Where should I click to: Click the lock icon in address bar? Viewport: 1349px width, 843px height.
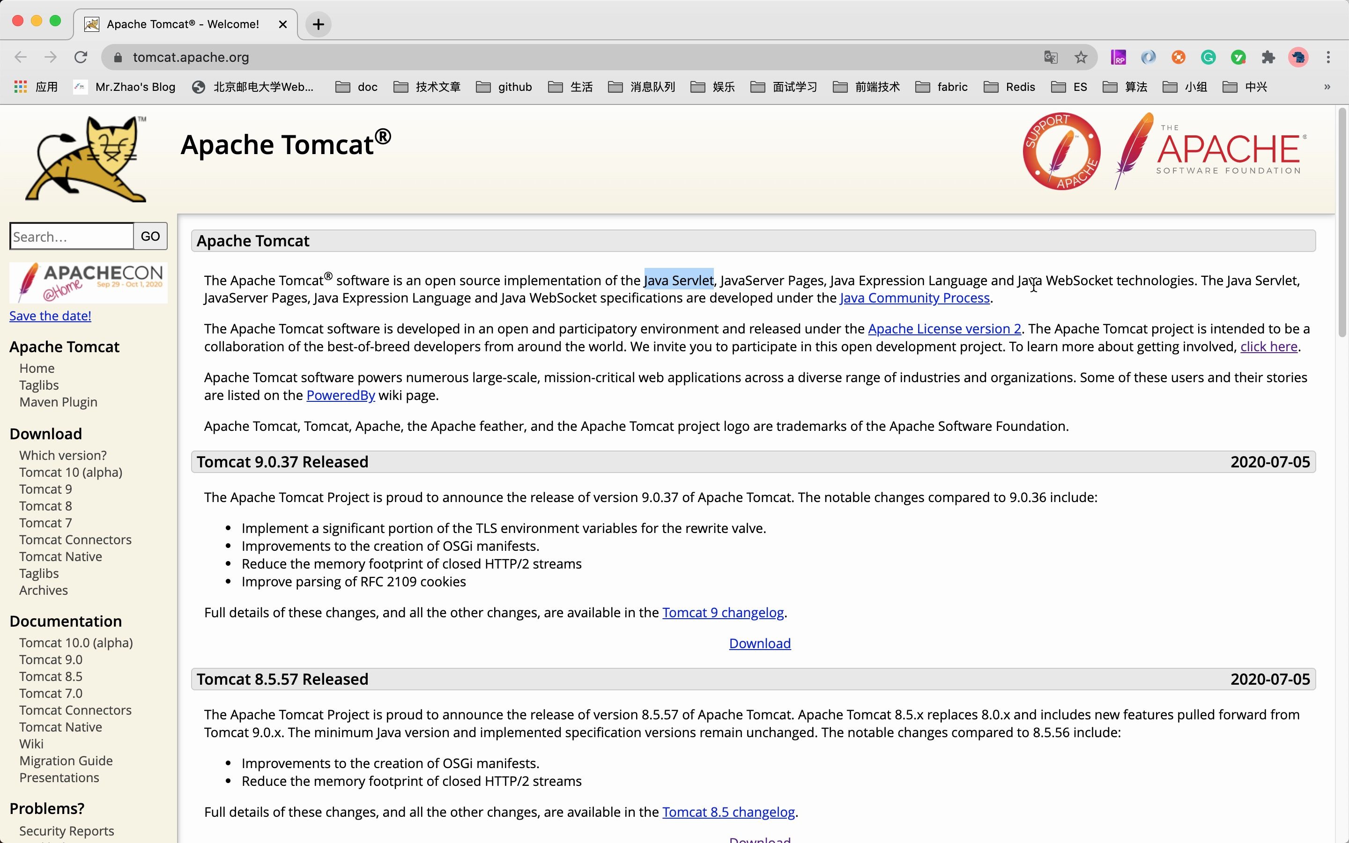(118, 58)
